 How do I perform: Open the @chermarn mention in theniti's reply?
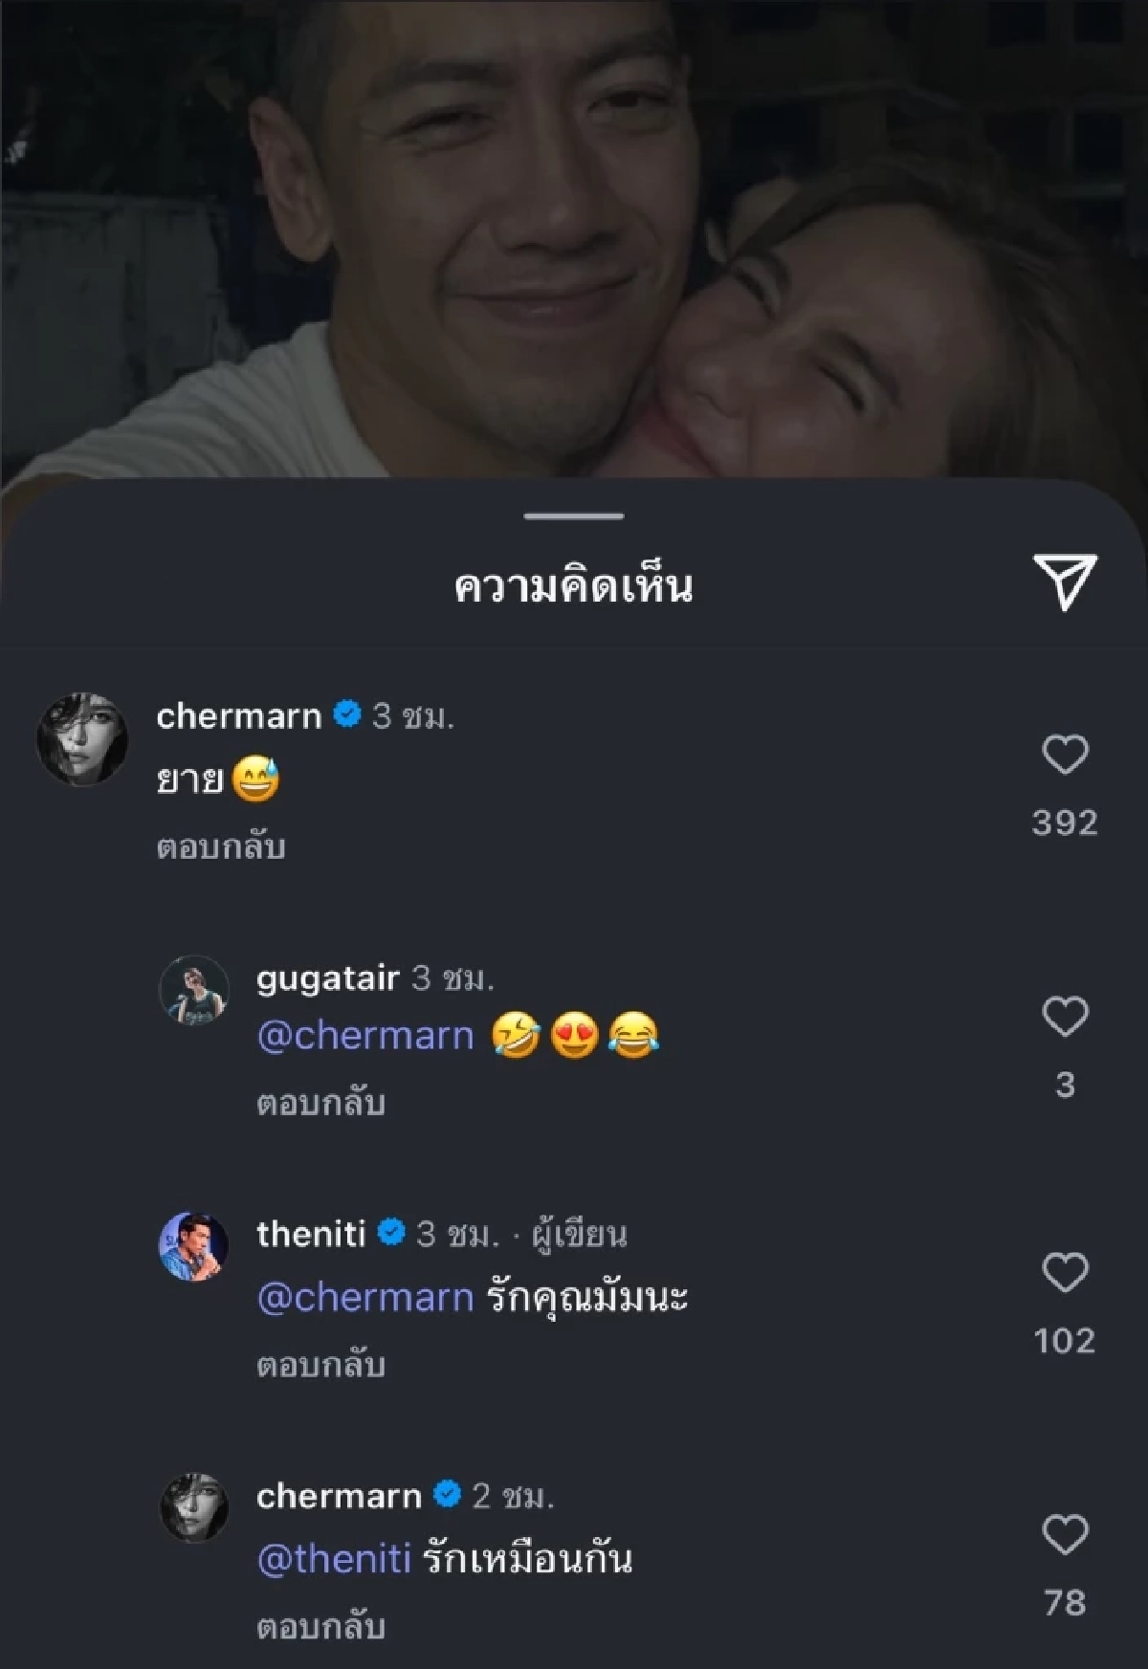[x=365, y=1298]
